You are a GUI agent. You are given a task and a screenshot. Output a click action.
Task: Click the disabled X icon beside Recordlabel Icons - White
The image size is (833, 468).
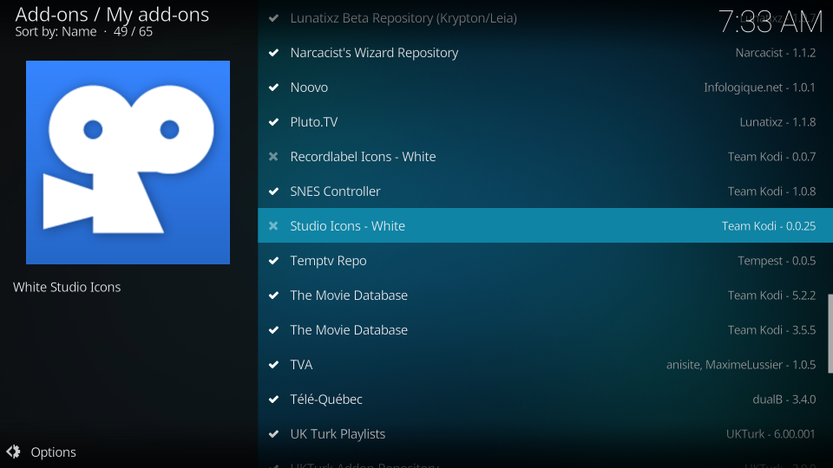tap(273, 157)
